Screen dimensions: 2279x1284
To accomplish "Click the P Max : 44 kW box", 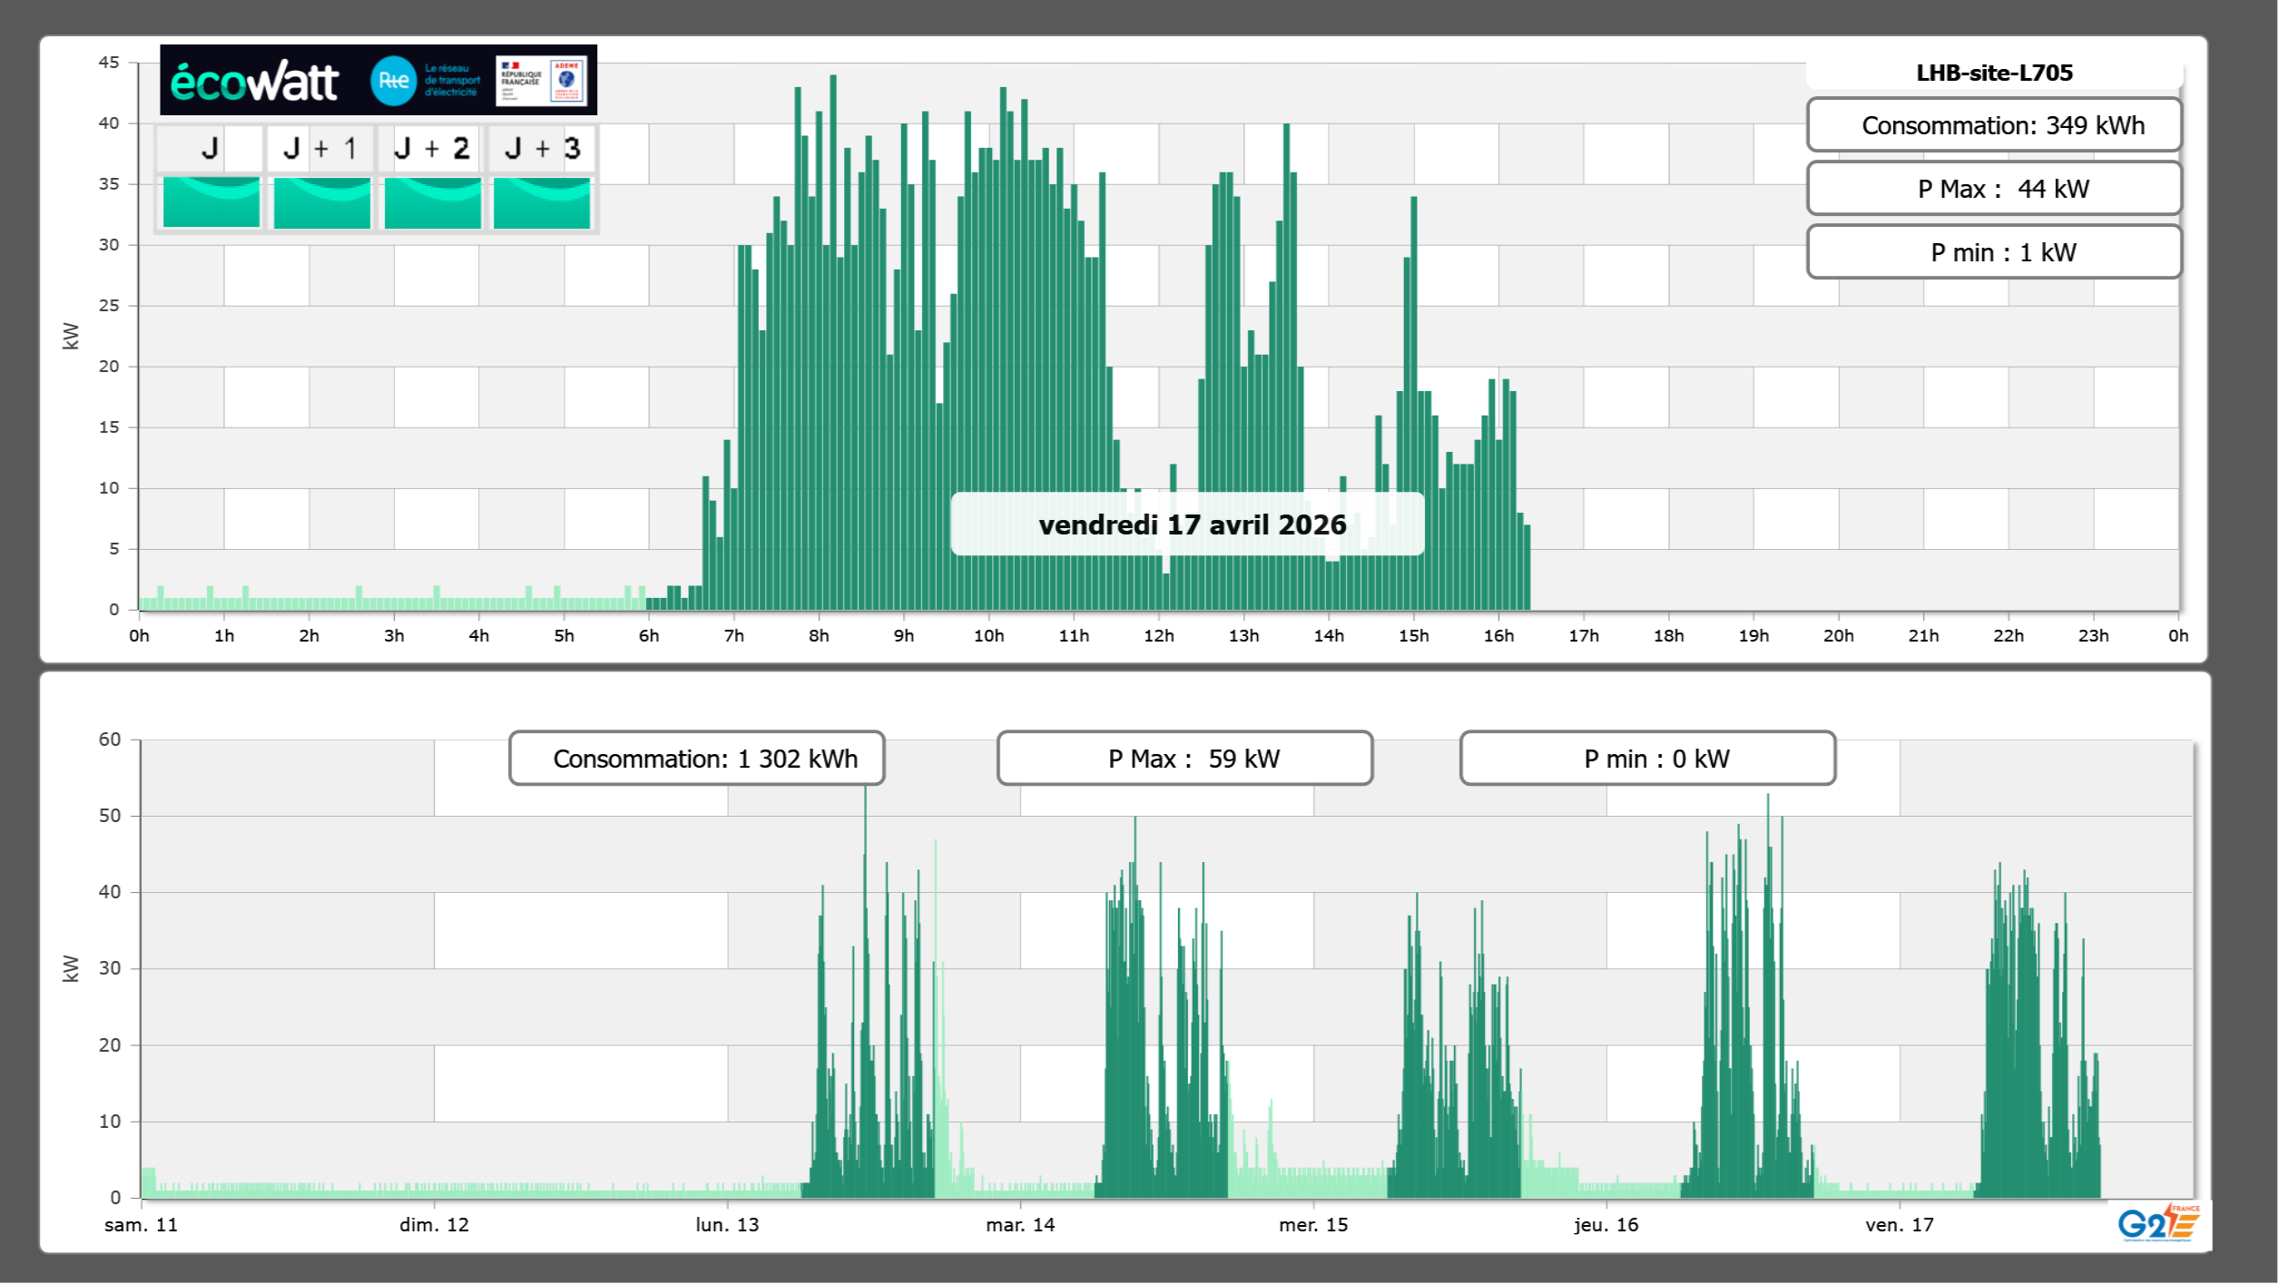I will 1993,189.
